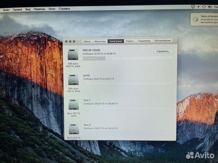Viewport: 218px width, 163px height.
Task: Switch to the Обзор tab
Action: [87, 41]
